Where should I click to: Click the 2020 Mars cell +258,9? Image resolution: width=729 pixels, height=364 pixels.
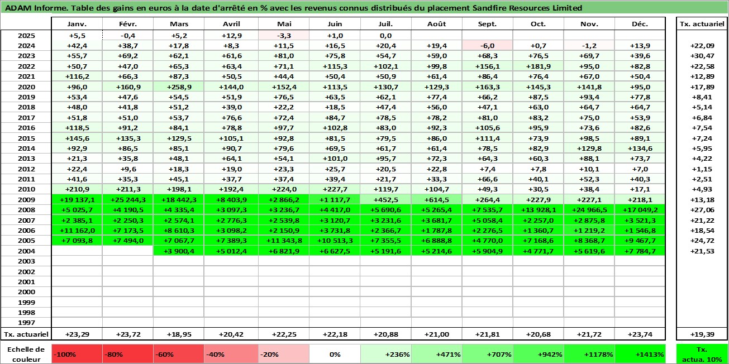pyautogui.click(x=179, y=87)
